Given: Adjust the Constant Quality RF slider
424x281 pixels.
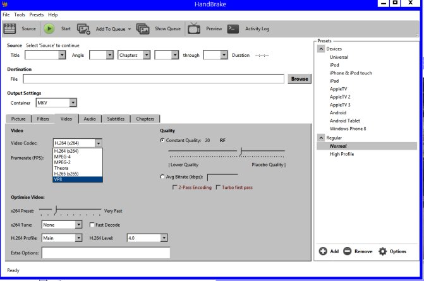Looking at the screenshot, I should click(x=241, y=152).
